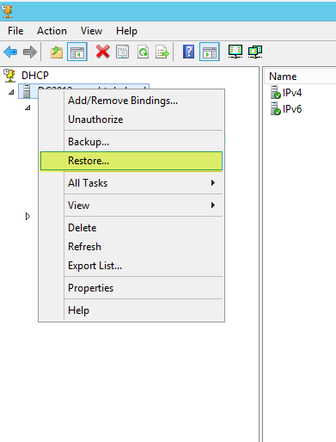Open Properties from context menu
This screenshot has width=336, height=442.
tap(131, 288)
